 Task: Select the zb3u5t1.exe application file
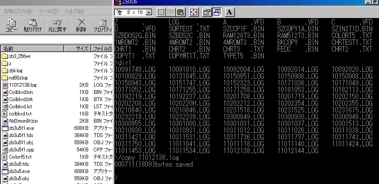pos(18,128)
